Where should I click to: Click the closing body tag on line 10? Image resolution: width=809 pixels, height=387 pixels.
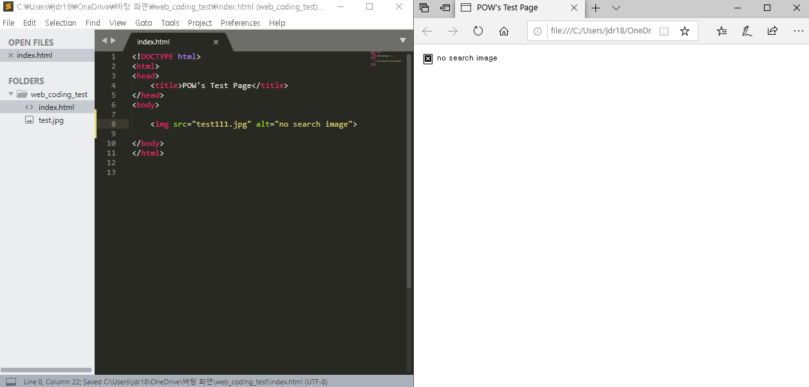148,143
